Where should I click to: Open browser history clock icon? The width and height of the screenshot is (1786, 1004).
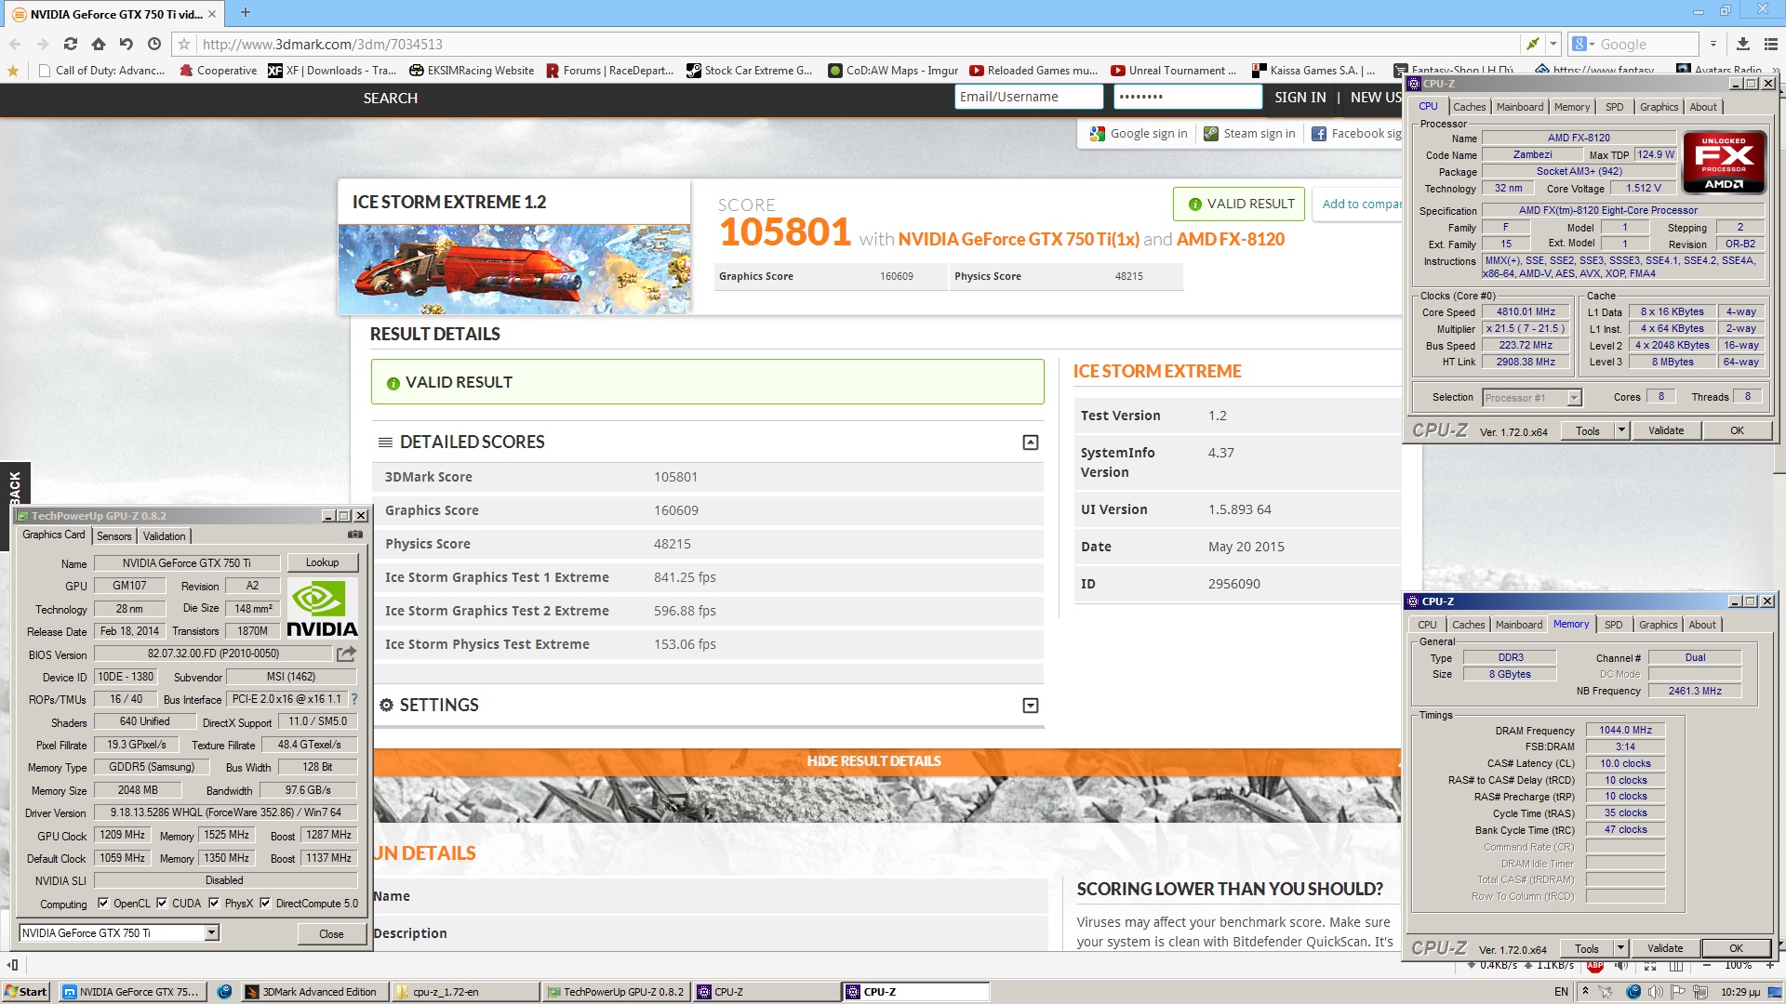click(154, 44)
